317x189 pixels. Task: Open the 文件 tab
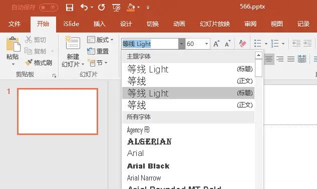pos(15,24)
